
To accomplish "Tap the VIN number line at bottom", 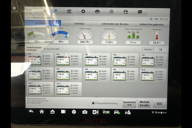I will coord(36,99).
